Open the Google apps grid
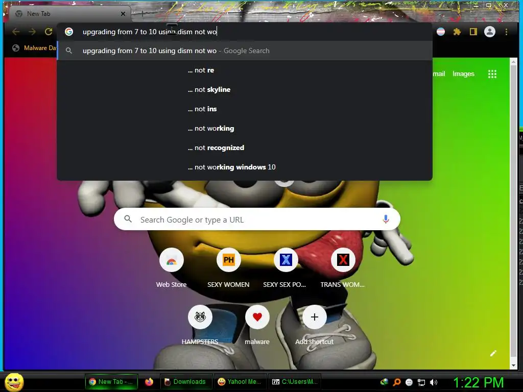Screen dimensions: 523x392 point(492,74)
